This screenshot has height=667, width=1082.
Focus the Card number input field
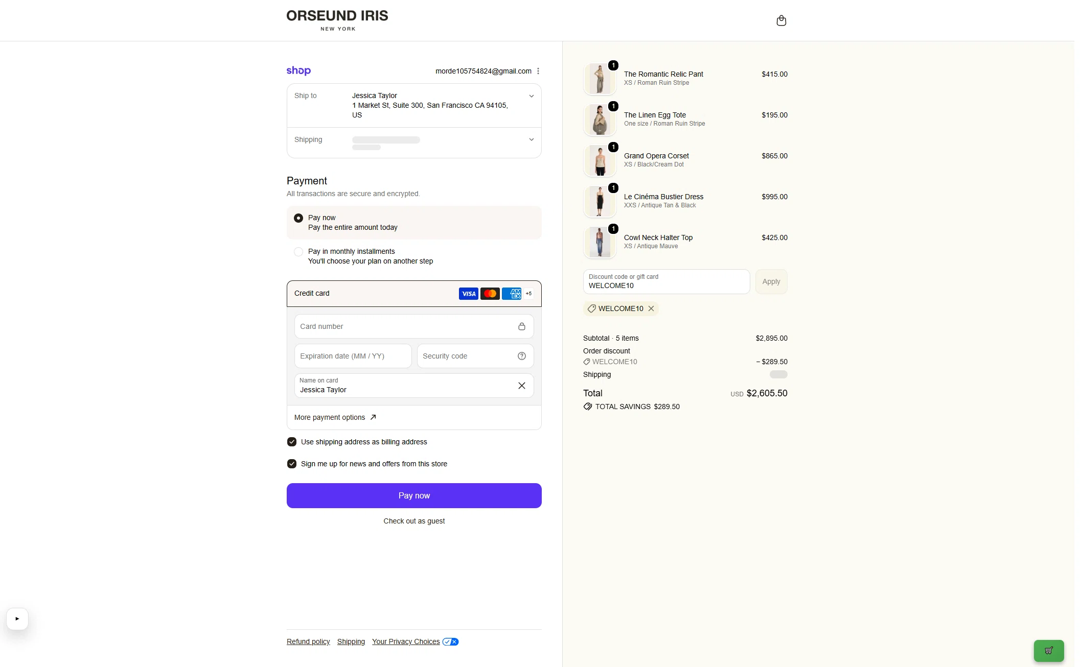pyautogui.click(x=414, y=326)
